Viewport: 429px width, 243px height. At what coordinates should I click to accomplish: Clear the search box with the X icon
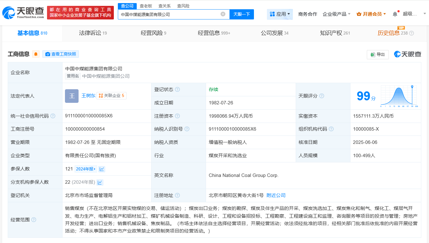223,14
